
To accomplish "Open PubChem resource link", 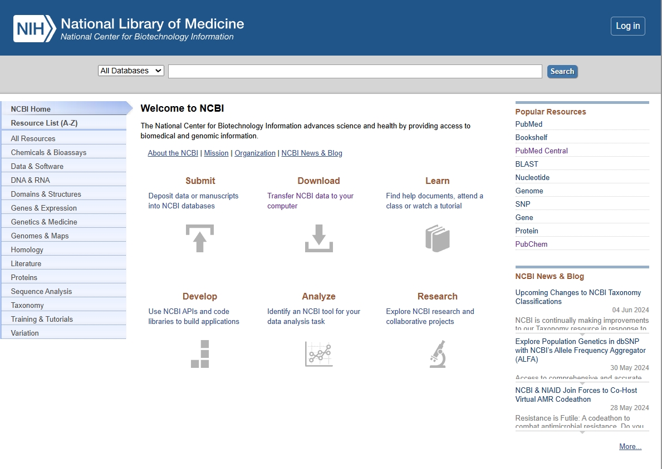I will [531, 245].
